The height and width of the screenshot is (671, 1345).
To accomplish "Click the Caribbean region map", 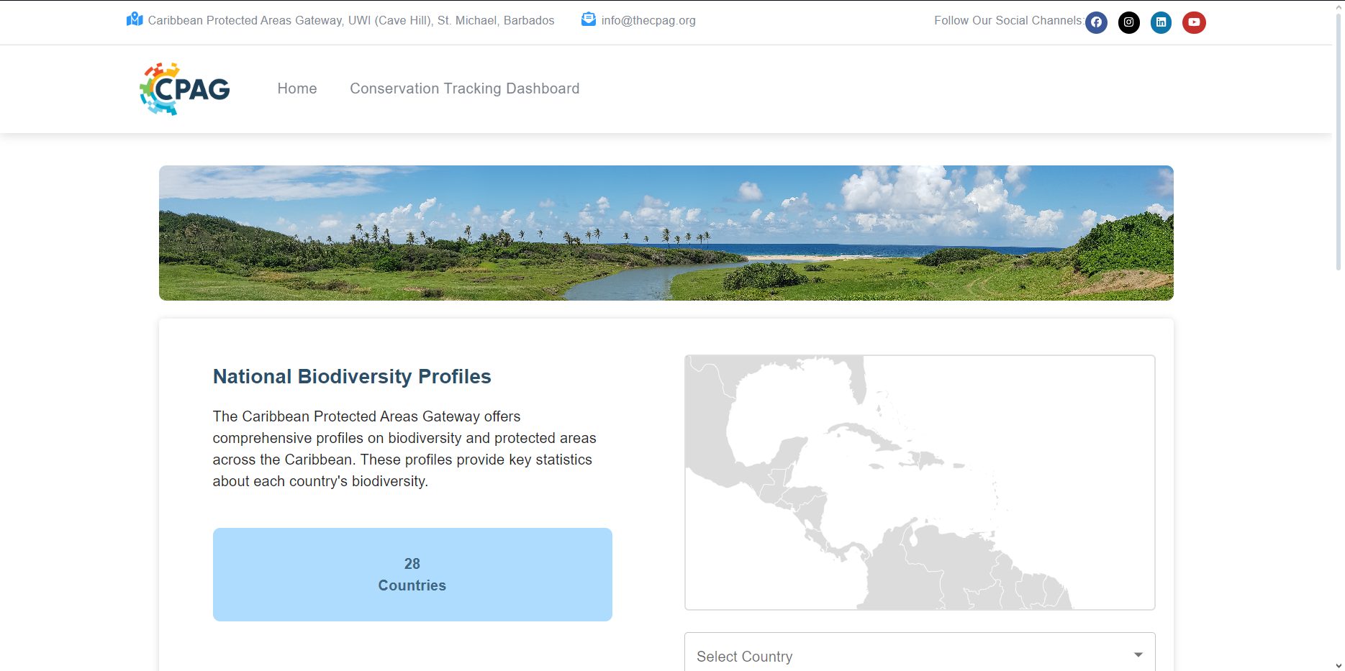I will pos(920,483).
